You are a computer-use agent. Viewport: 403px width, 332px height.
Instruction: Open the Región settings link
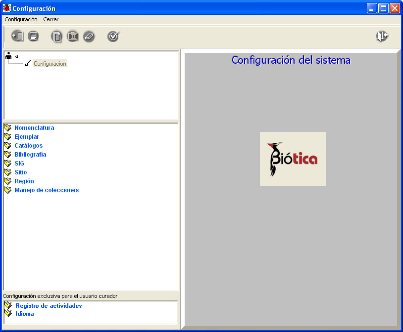click(x=24, y=181)
